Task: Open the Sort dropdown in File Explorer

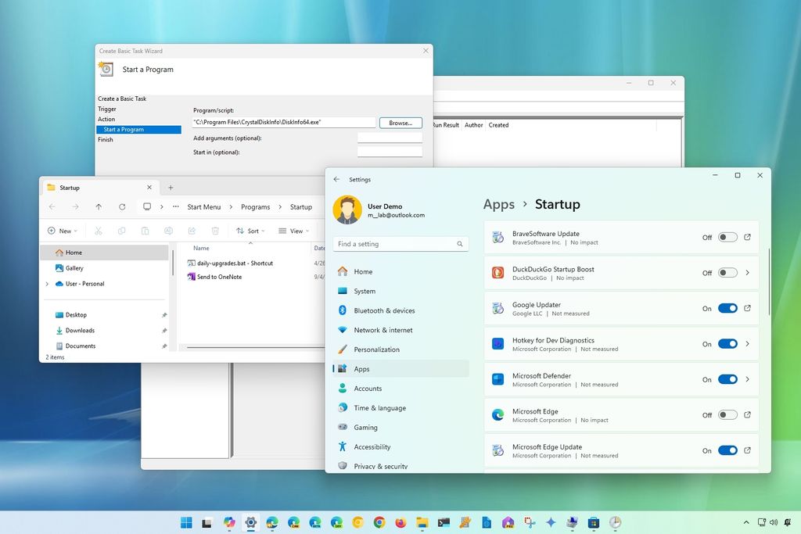Action: [x=250, y=231]
